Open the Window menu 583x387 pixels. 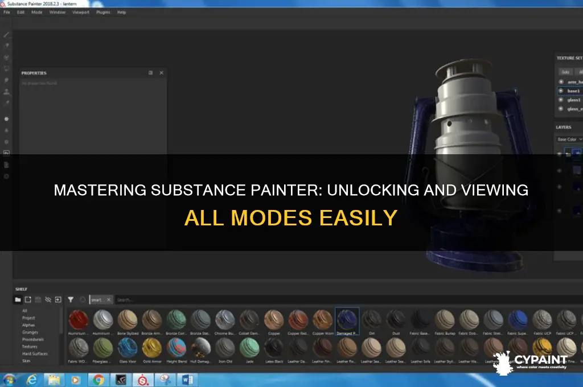point(58,13)
